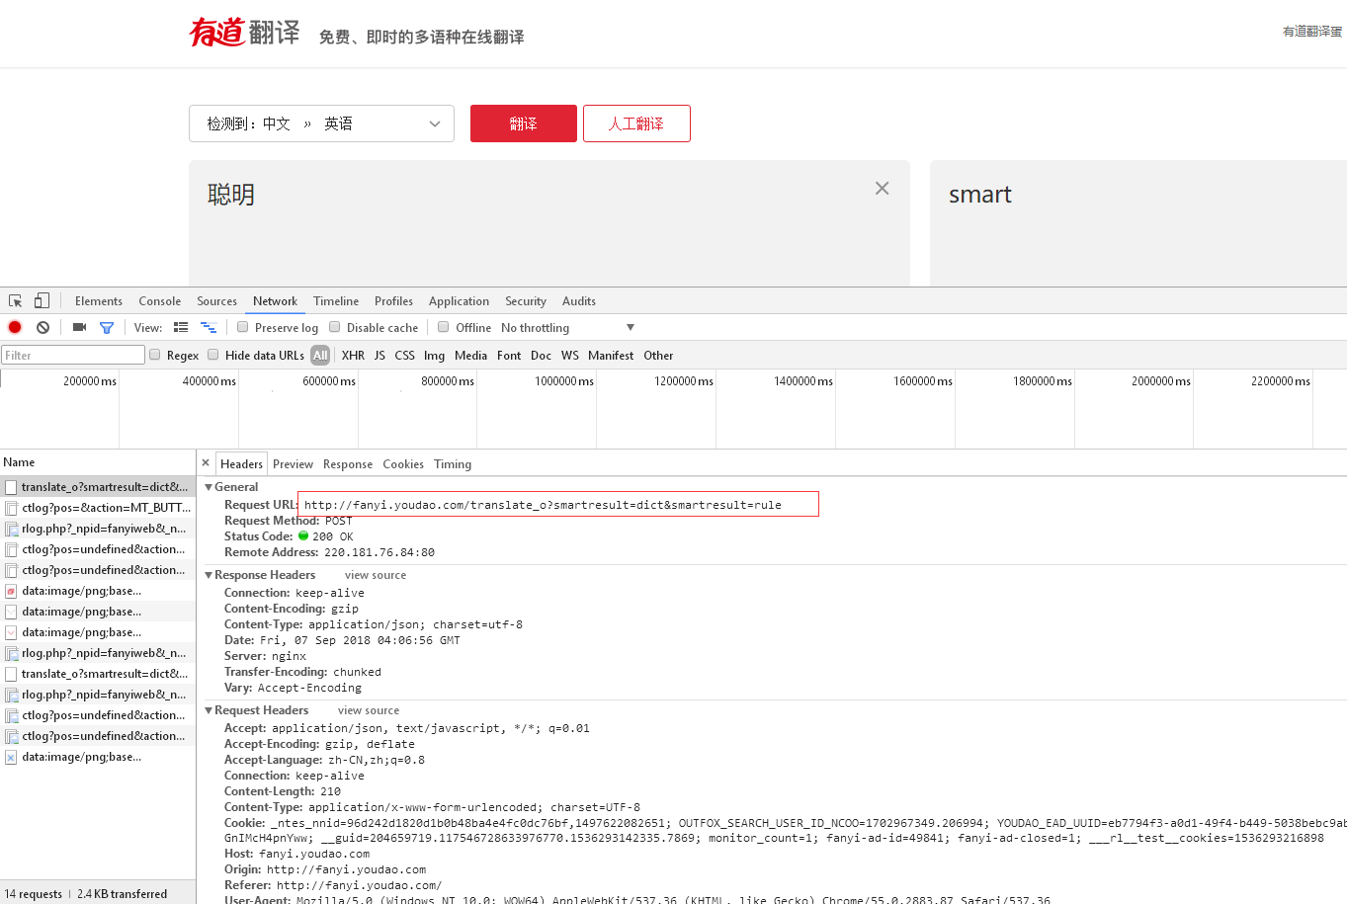Toggle the waterfall overview icon
Image resolution: width=1347 pixels, height=904 pixels.
tap(209, 328)
